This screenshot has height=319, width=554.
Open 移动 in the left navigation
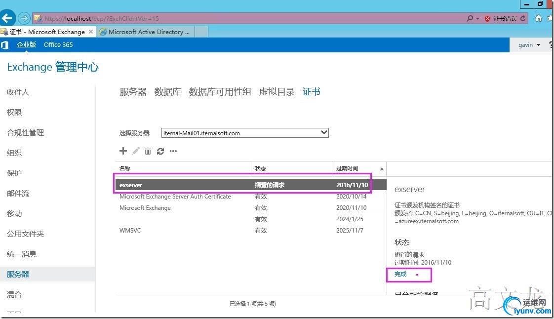(14, 214)
